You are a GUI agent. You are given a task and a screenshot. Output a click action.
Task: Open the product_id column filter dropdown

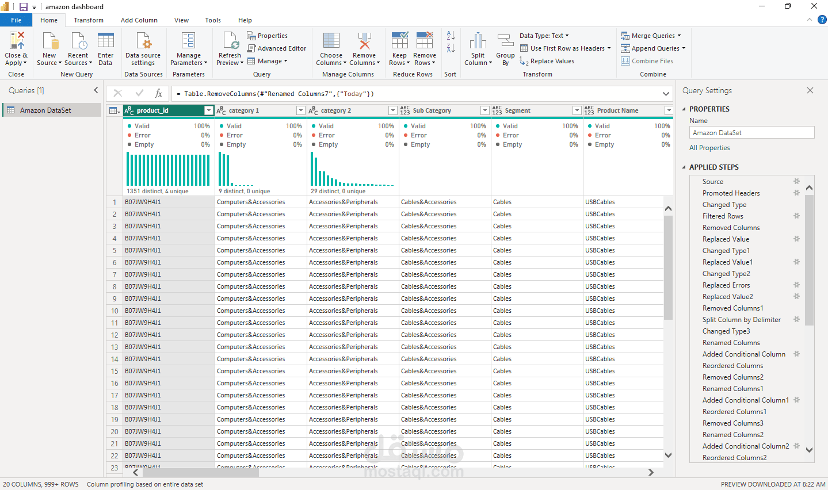209,110
